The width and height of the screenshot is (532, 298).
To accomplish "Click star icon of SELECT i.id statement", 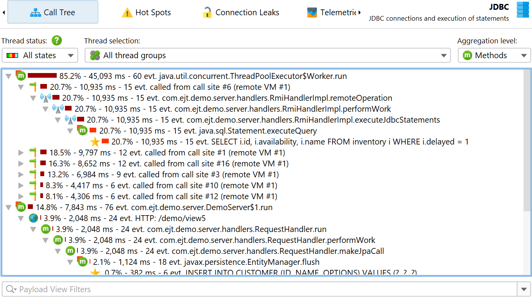I will coord(95,142).
